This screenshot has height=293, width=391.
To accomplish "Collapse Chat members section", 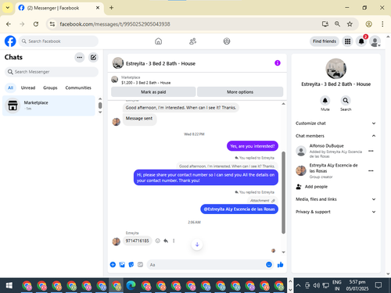I will click(335, 136).
